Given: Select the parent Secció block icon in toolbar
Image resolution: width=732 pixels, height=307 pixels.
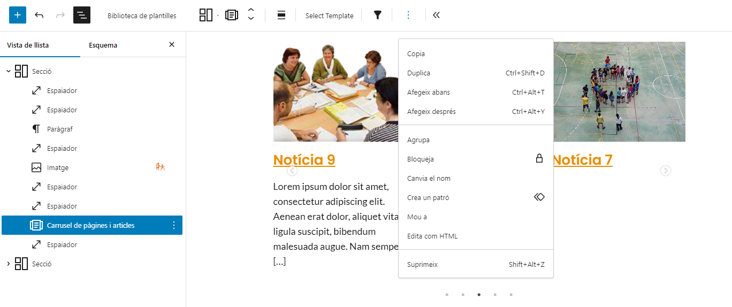Looking at the screenshot, I should pyautogui.click(x=206, y=15).
